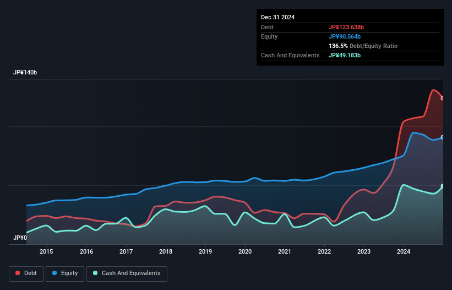Viewport: 452px width, 290px height.
Task: Select the 2015 x-axis label
Action: 46,251
